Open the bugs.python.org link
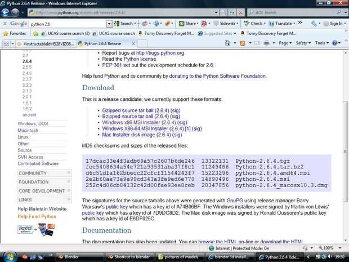Image resolution: width=349 pixels, height=262 pixels. (x=160, y=53)
